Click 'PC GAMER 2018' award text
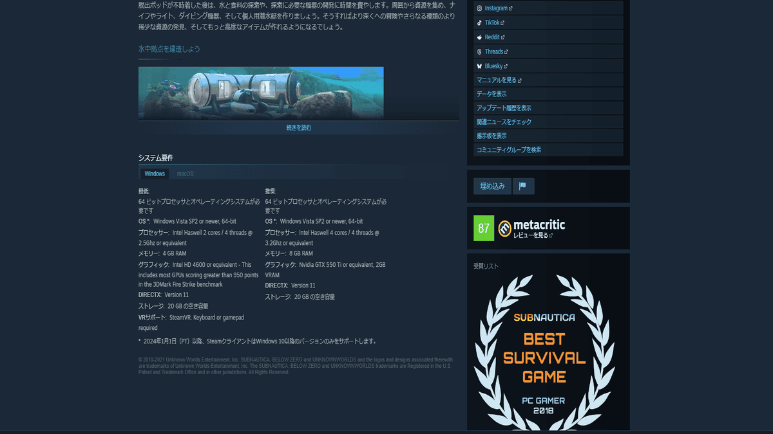Screen dimensions: 773x434 pos(543,405)
